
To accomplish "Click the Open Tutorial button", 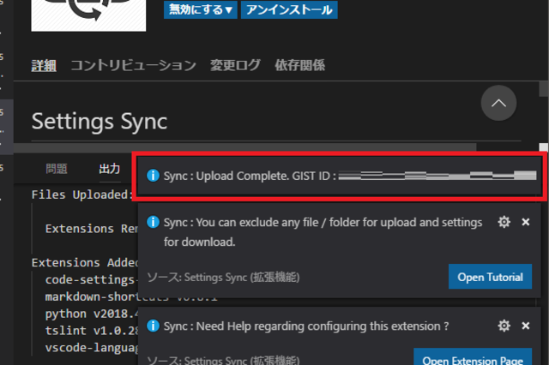I will [x=490, y=277].
